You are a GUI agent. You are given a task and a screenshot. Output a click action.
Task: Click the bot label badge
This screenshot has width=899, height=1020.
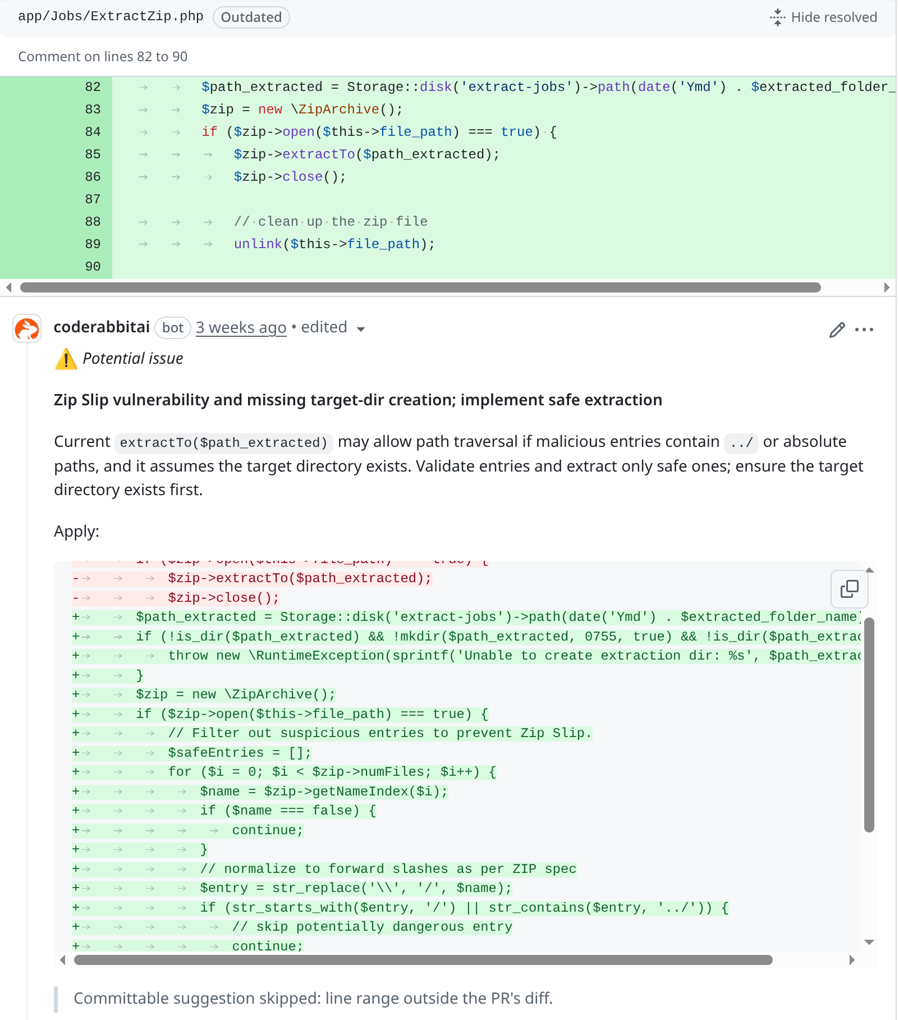click(173, 327)
